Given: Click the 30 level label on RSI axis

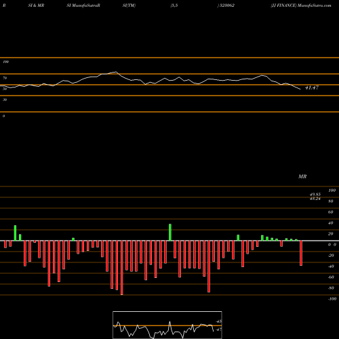Looking at the screenshot, I should [5, 100].
